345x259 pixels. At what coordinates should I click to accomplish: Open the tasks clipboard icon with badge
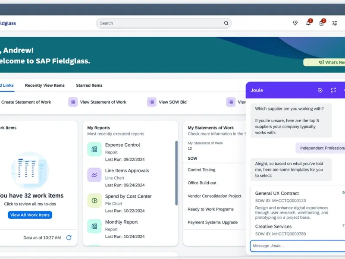pos(321,23)
